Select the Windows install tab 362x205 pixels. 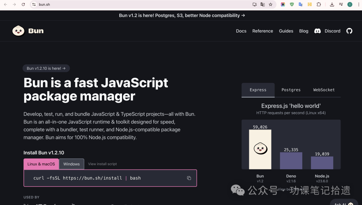[71, 164]
